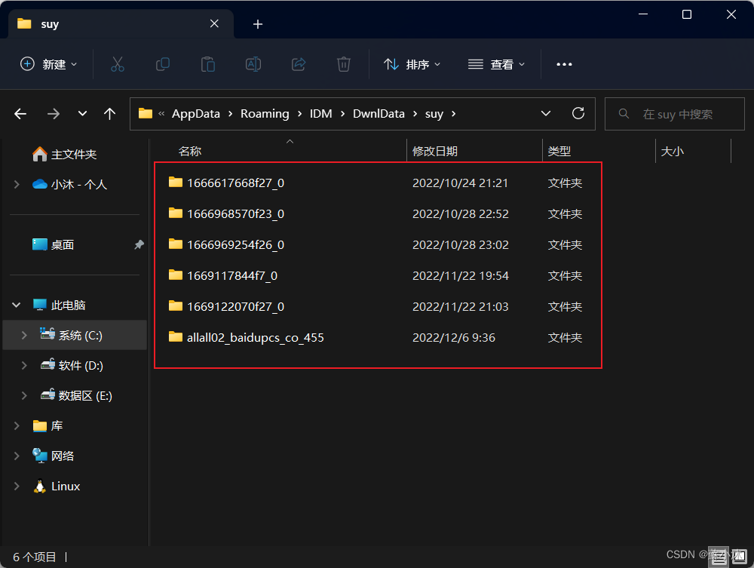Image resolution: width=754 pixels, height=568 pixels.
Task: Select folder 1666968570f23_0
Action: click(x=235, y=213)
